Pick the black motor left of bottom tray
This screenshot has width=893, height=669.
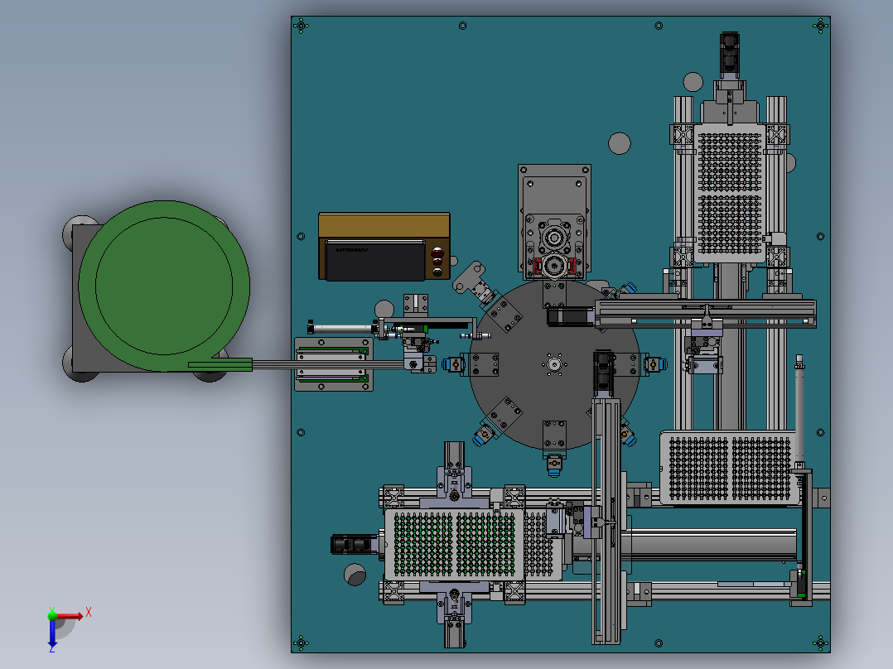(354, 544)
